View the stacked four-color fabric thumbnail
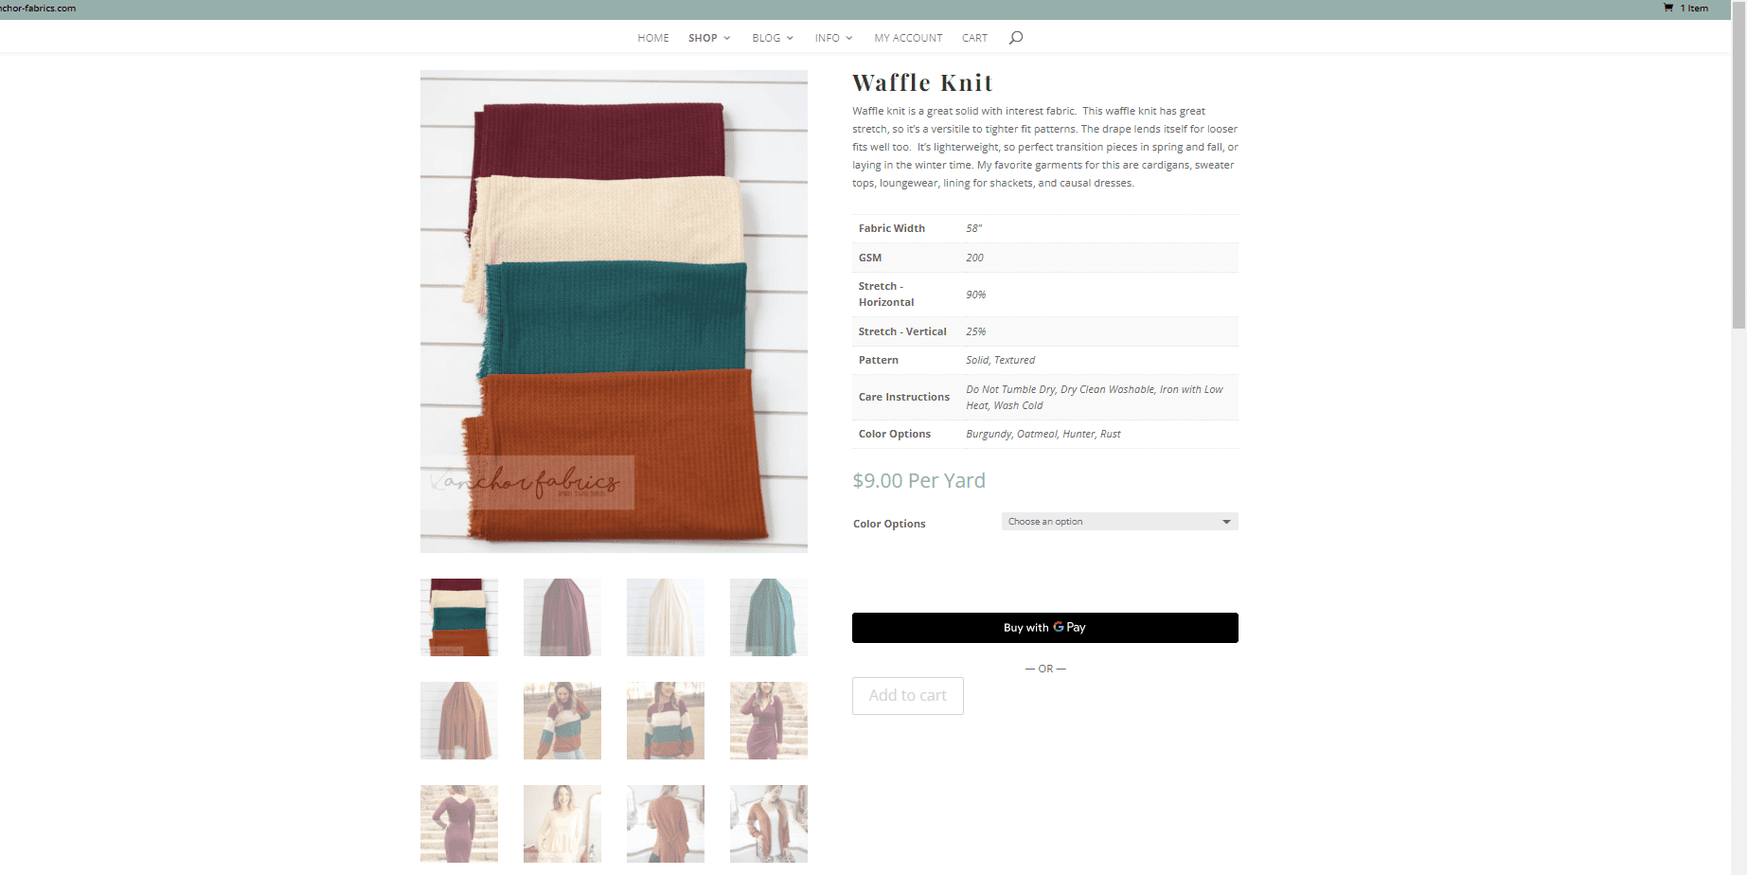The height and width of the screenshot is (875, 1747). tap(459, 617)
